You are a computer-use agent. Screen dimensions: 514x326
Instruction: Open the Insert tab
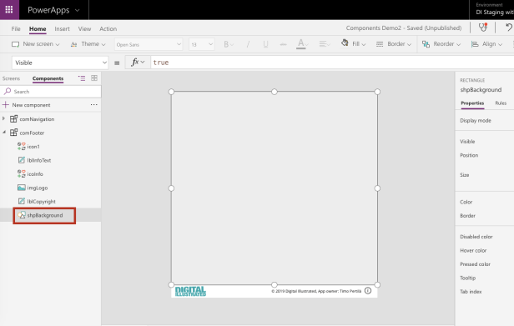[62, 29]
